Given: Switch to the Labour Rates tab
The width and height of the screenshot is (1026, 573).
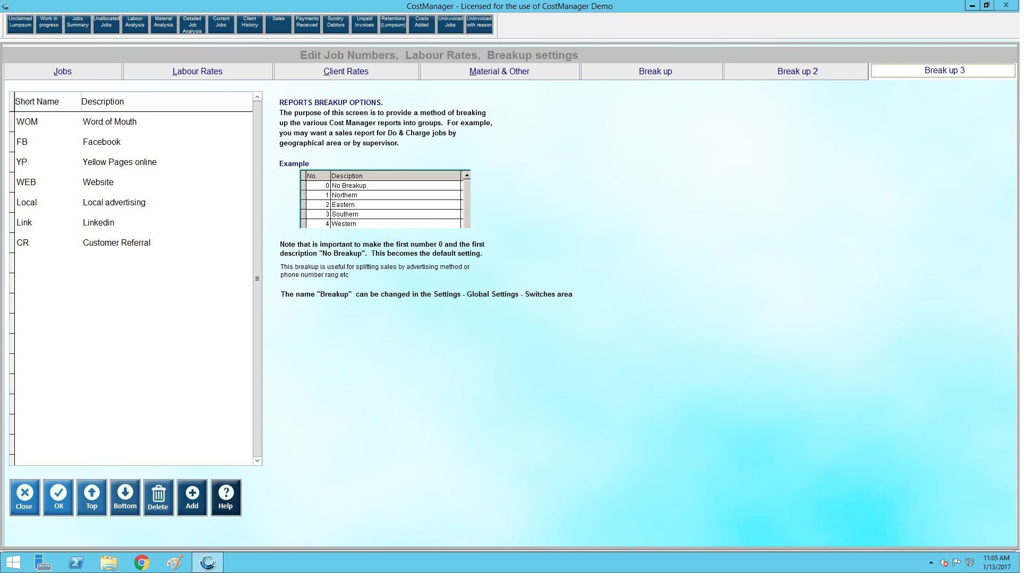Looking at the screenshot, I should [197, 71].
